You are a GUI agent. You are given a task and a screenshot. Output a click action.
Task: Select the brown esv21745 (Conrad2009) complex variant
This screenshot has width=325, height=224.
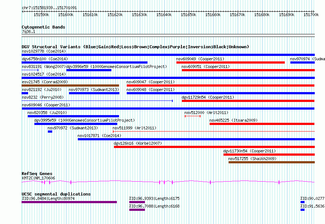(70, 86)
